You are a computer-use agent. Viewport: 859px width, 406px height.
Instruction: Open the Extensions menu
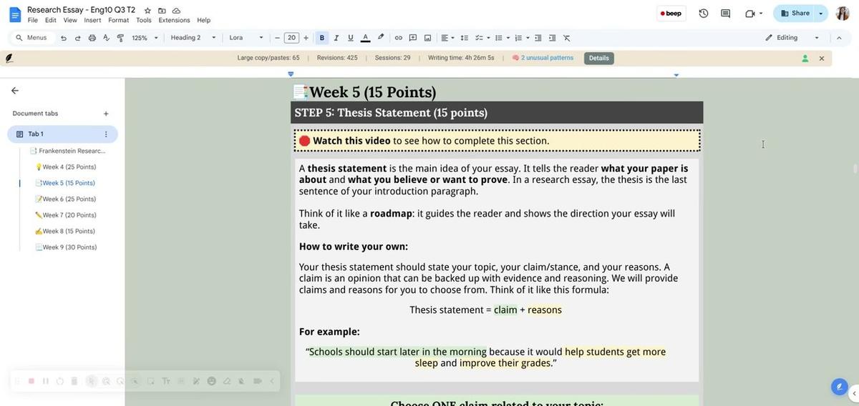click(175, 21)
